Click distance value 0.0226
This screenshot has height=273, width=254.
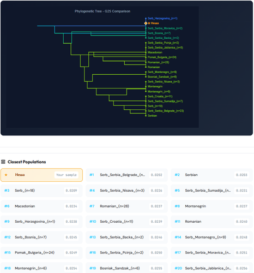point(156,191)
